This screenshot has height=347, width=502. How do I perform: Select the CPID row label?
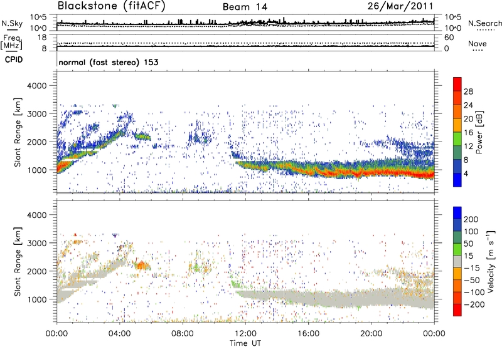click(14, 60)
